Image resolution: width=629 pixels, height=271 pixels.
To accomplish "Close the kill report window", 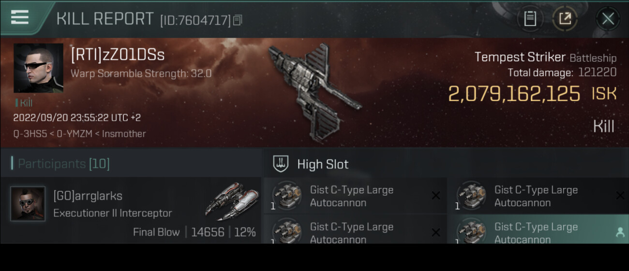I will (608, 19).
